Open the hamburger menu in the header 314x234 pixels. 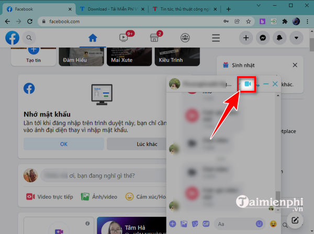[x=216, y=38]
